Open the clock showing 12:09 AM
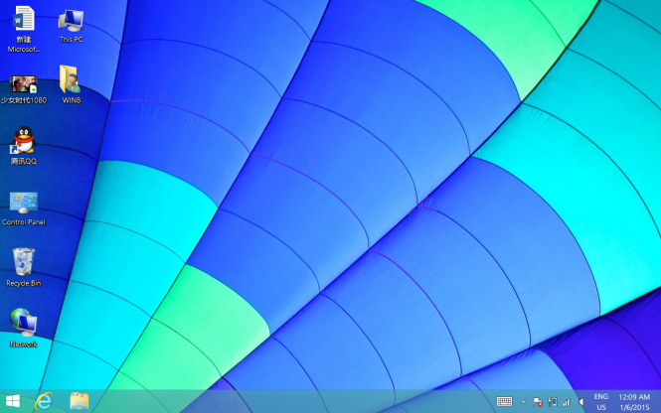 click(x=634, y=402)
